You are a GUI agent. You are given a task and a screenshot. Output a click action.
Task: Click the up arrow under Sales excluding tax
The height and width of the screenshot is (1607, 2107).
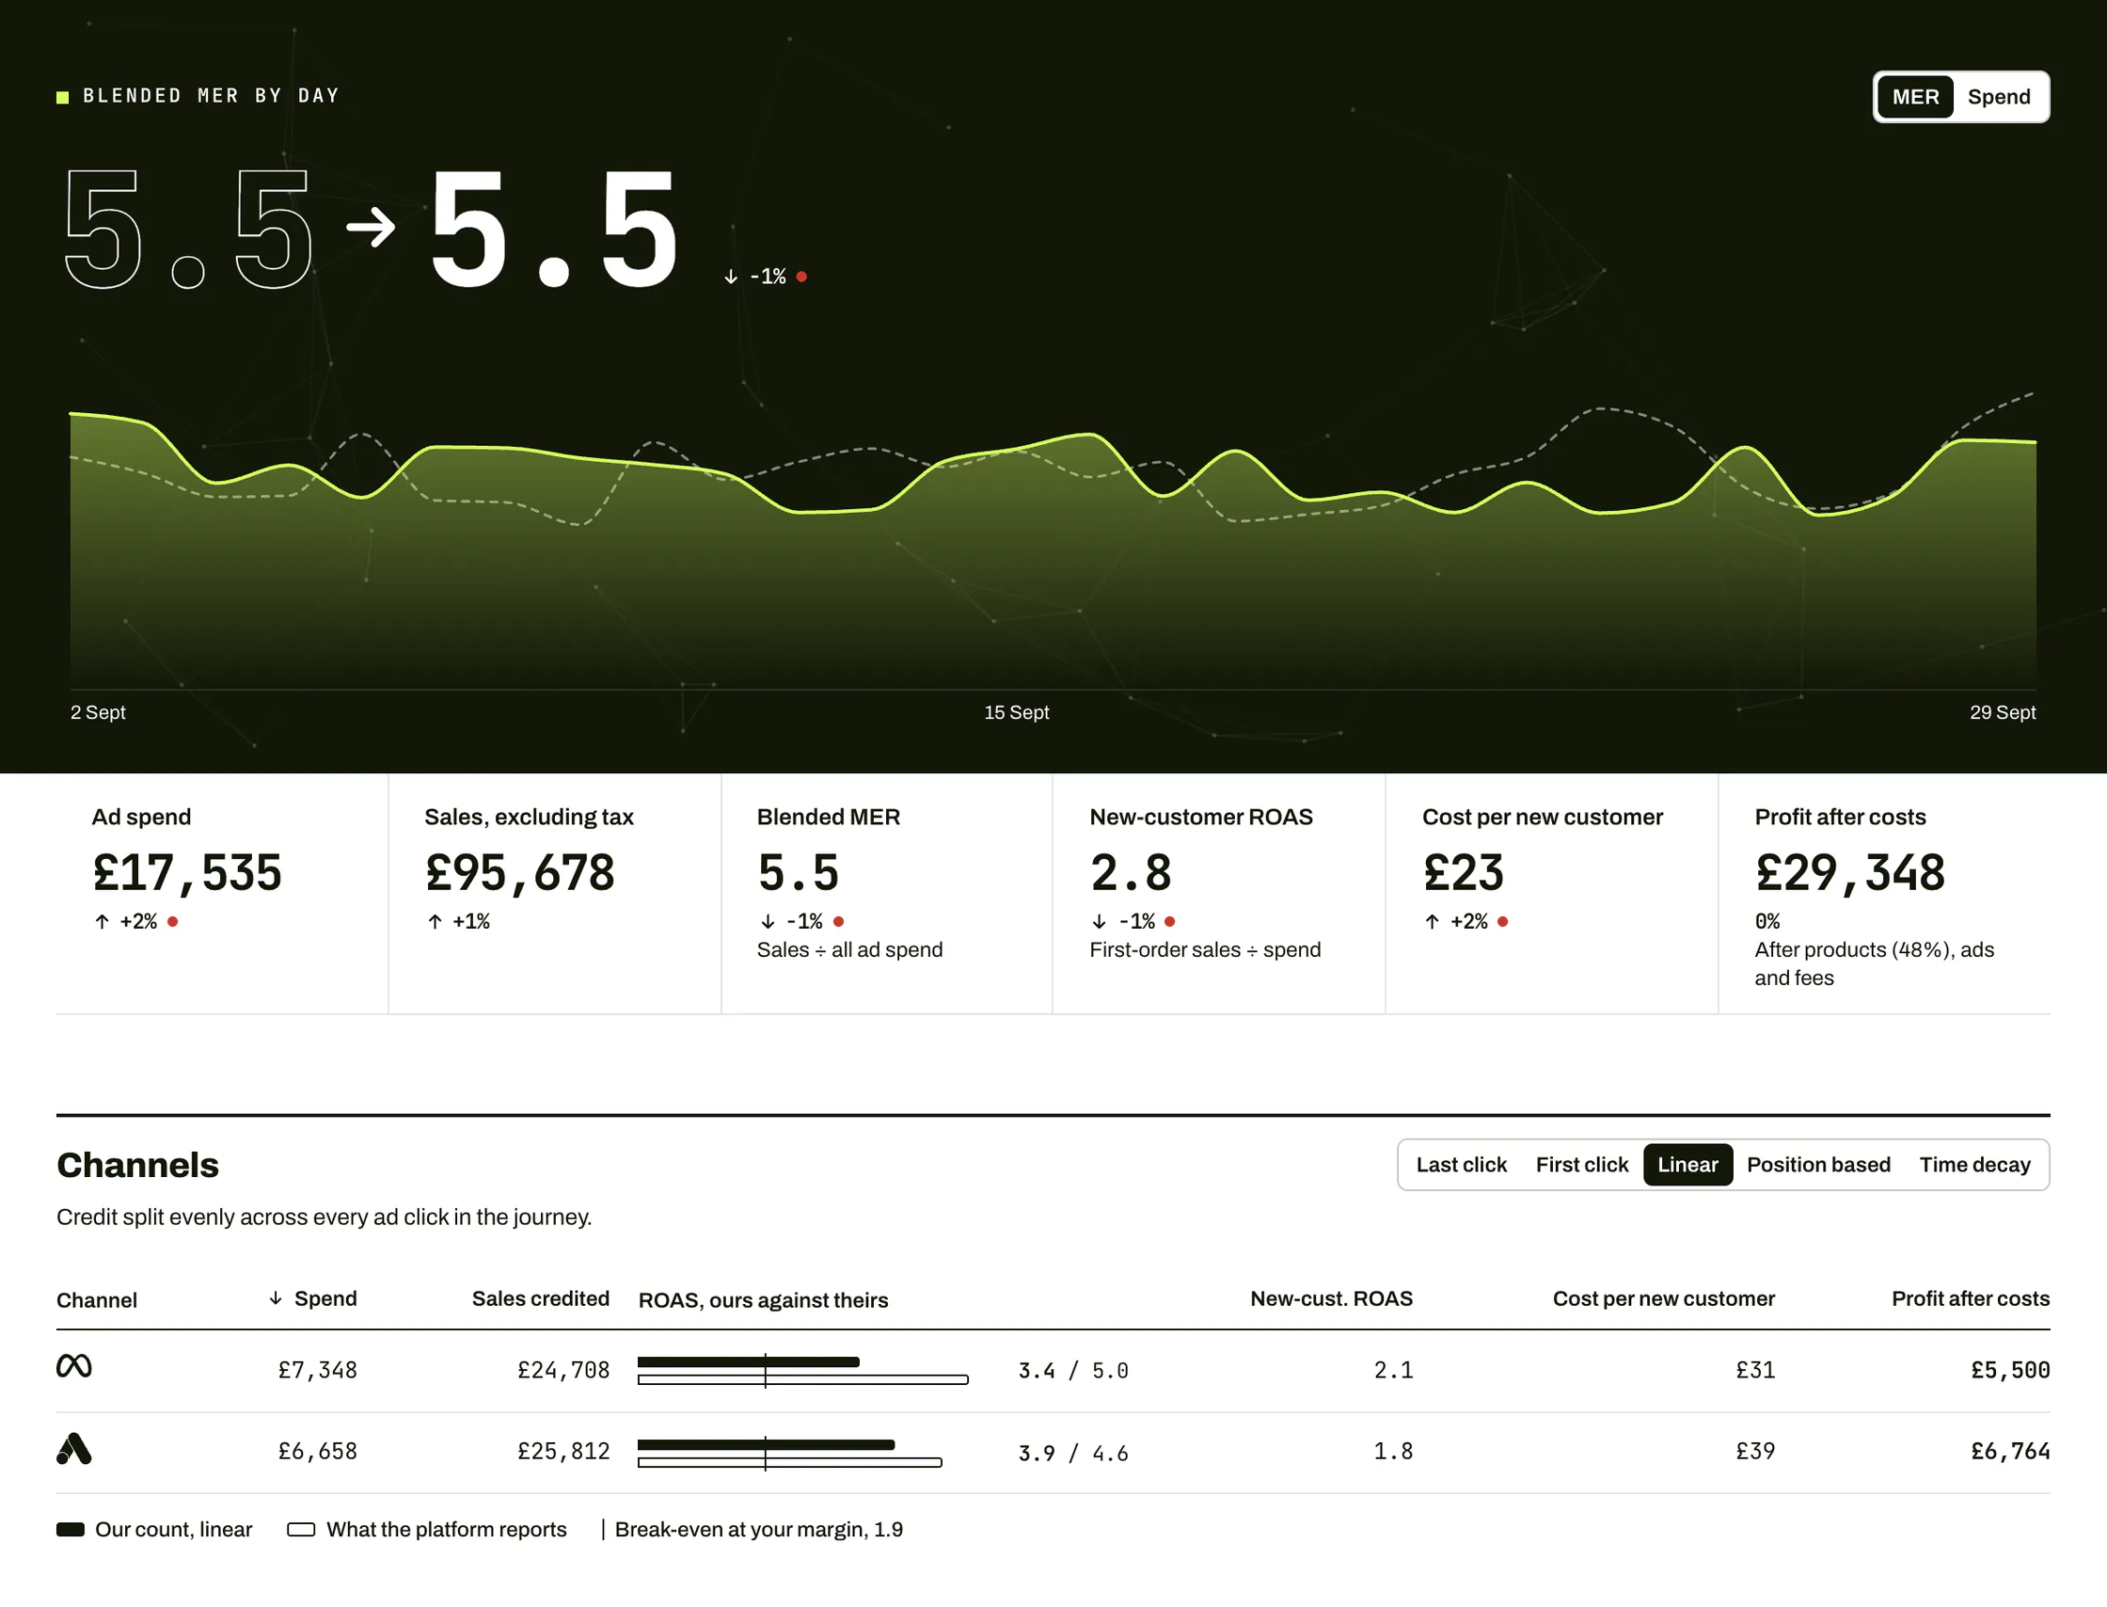click(x=436, y=921)
